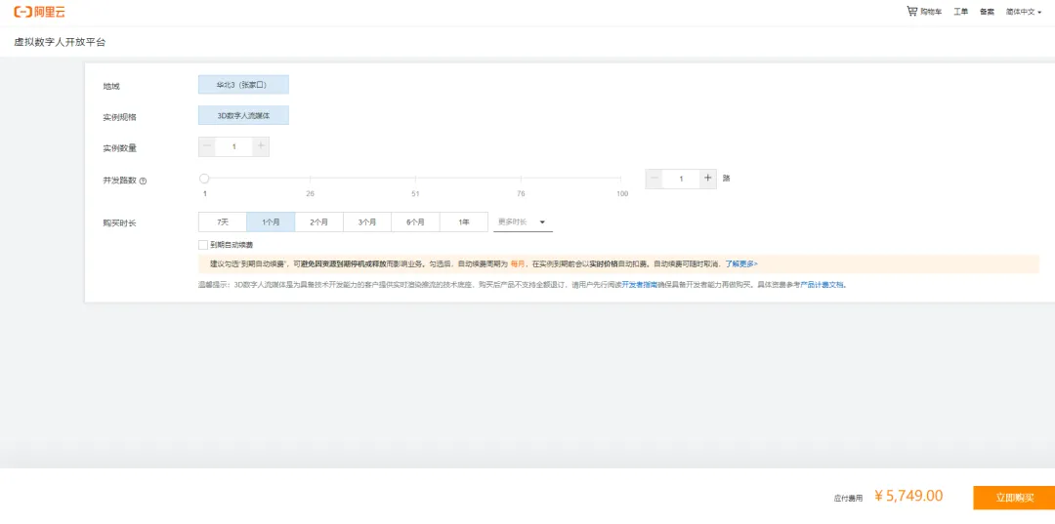Click the help icon beside 并发路数

click(x=143, y=181)
